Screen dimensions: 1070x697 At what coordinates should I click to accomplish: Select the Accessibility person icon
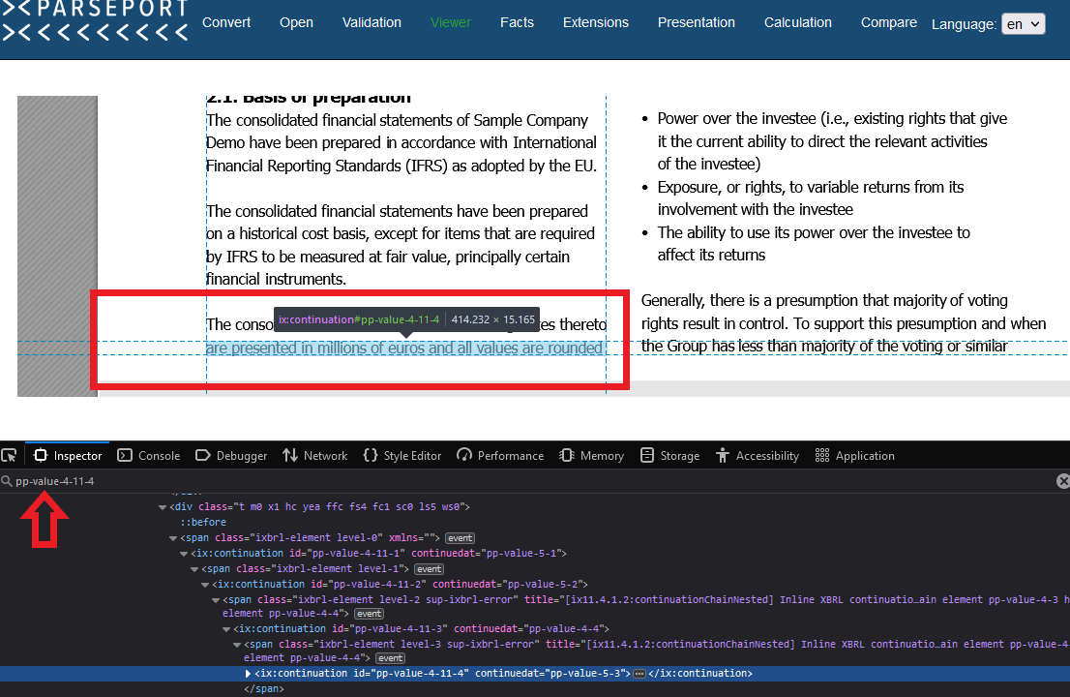723,455
